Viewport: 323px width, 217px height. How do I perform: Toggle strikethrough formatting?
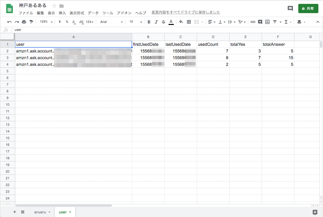pyautogui.click(x=163, y=22)
